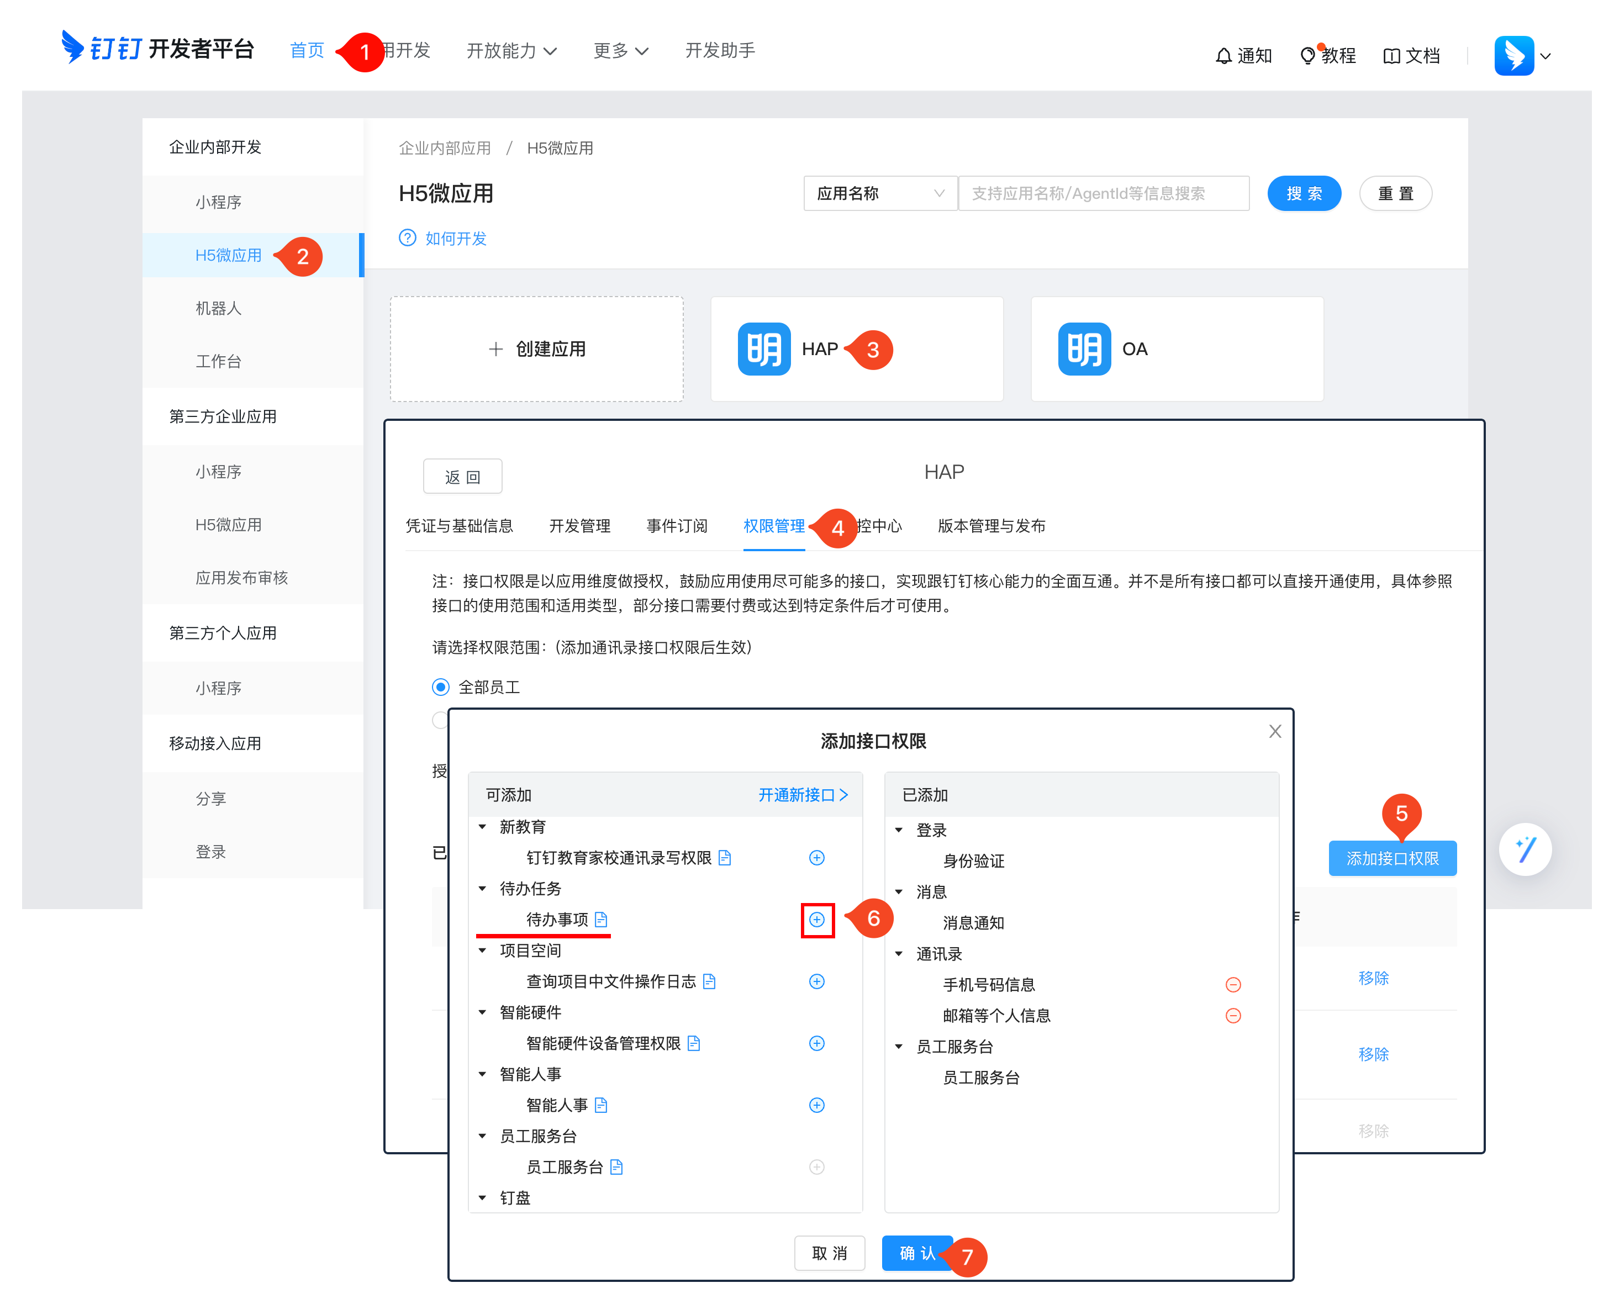
Task: Click the plus icon next to 待办事项
Action: pos(816,920)
